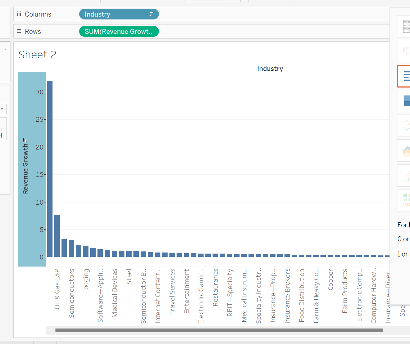410x344 pixels.
Task: Click the Sheet 2 title
Action: [x=37, y=55]
